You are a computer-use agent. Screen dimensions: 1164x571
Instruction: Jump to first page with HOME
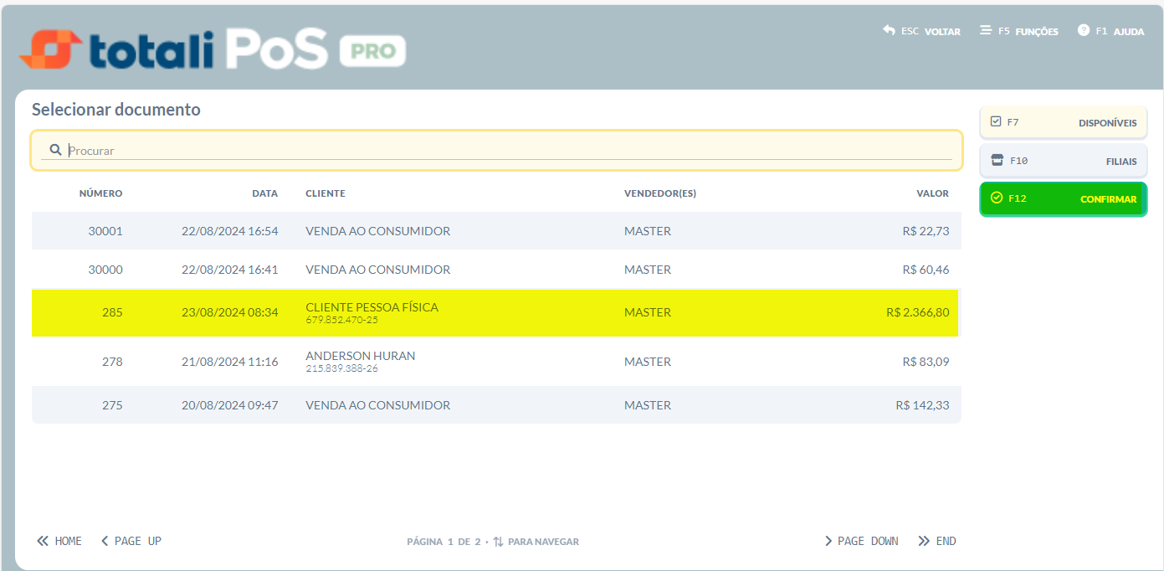(59, 541)
